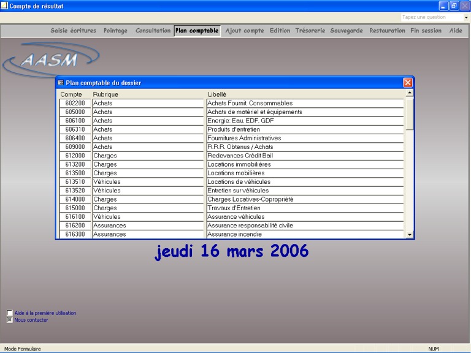Click libellé Achats de matériel et équipements
Image resolution: width=471 pixels, height=353 pixels.
(305, 112)
